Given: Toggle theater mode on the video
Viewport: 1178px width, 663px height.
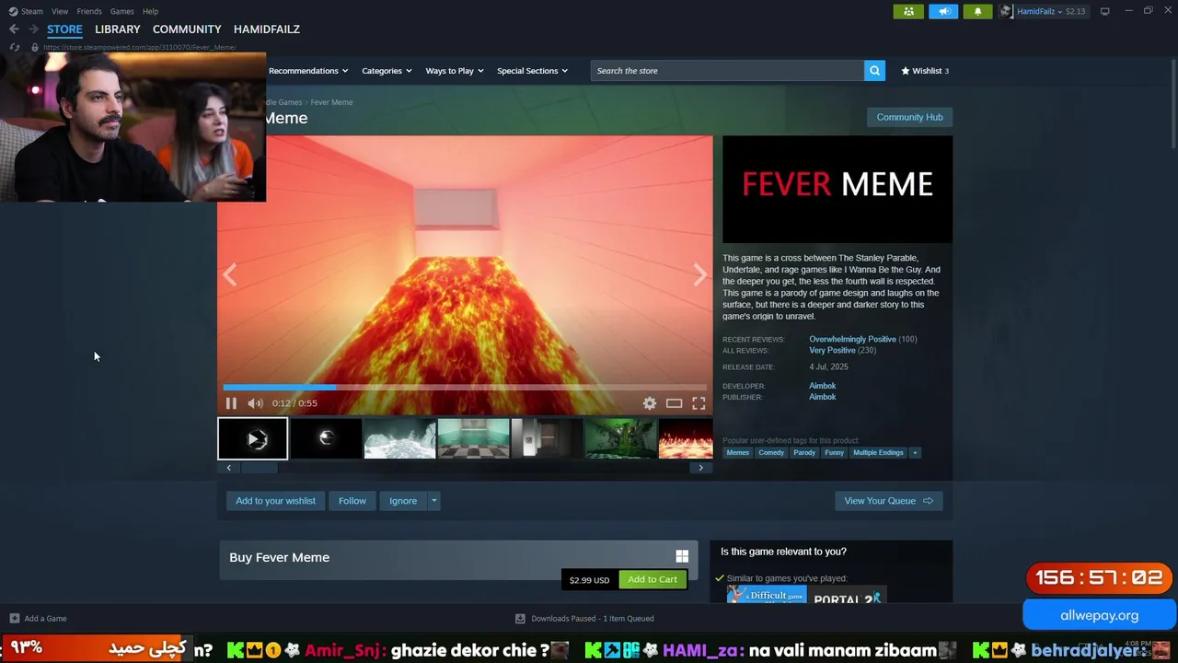Looking at the screenshot, I should click(675, 403).
